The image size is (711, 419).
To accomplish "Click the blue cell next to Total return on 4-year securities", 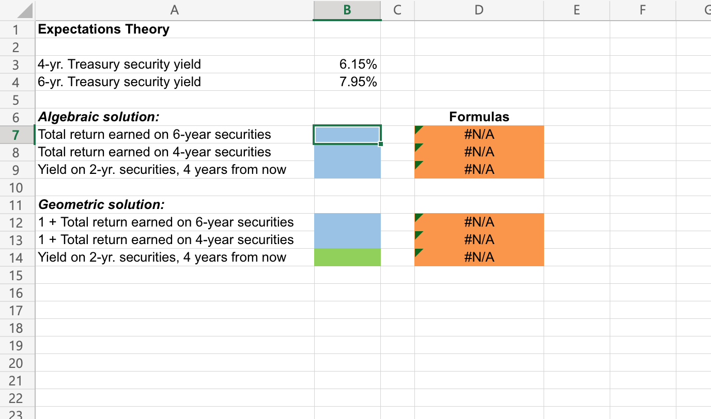I will (347, 152).
